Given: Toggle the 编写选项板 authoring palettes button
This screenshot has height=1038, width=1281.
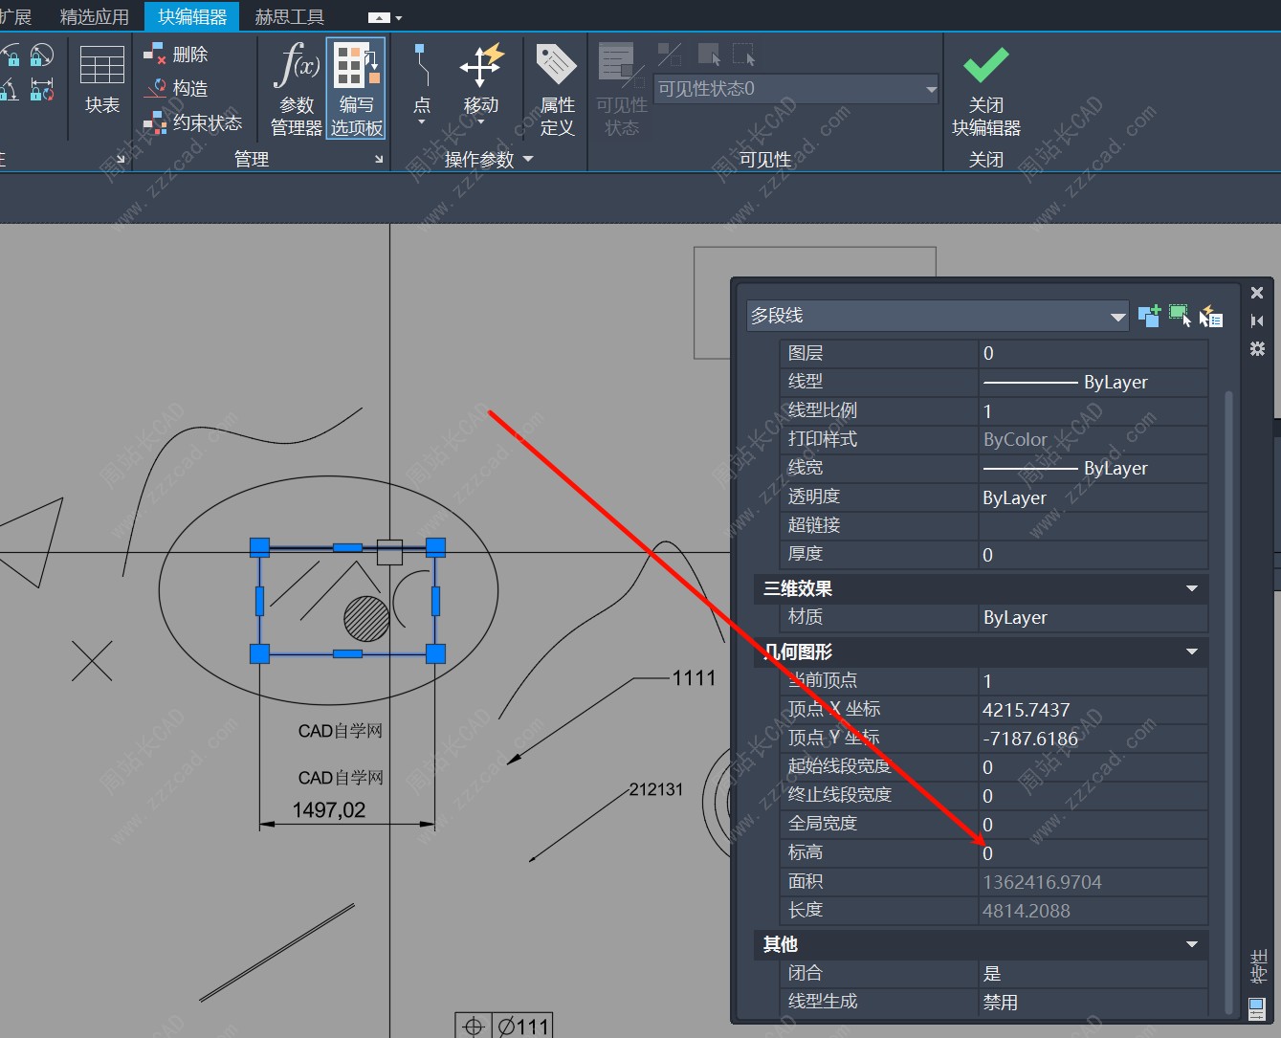Looking at the screenshot, I should click(356, 89).
